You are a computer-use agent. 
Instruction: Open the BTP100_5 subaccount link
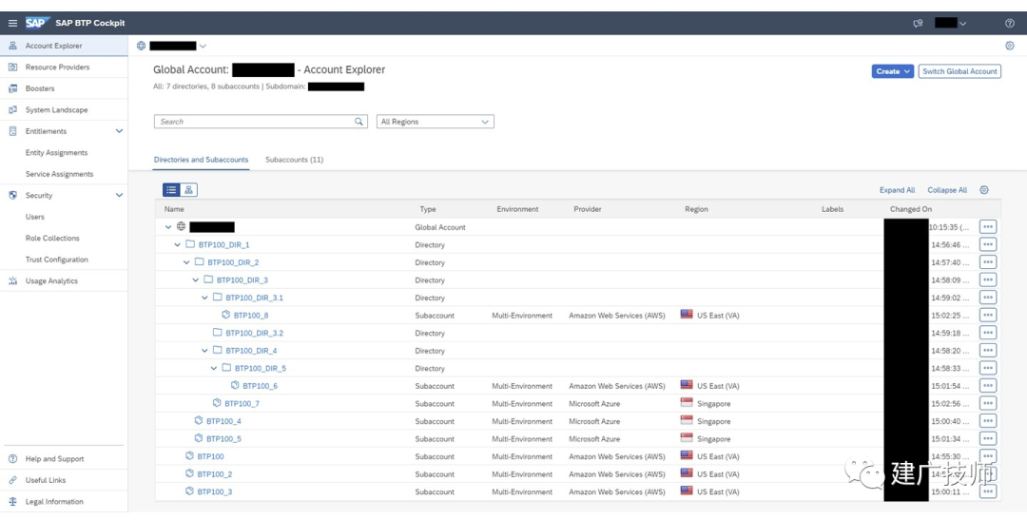click(223, 439)
